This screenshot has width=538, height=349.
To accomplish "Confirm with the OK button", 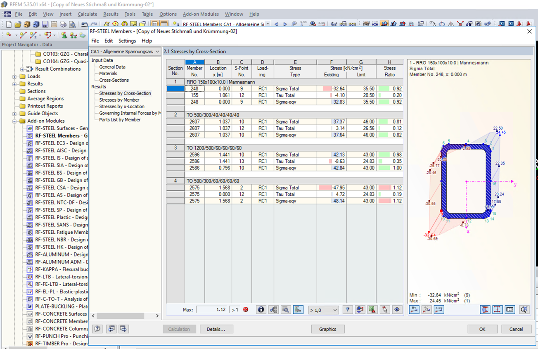I will point(482,329).
